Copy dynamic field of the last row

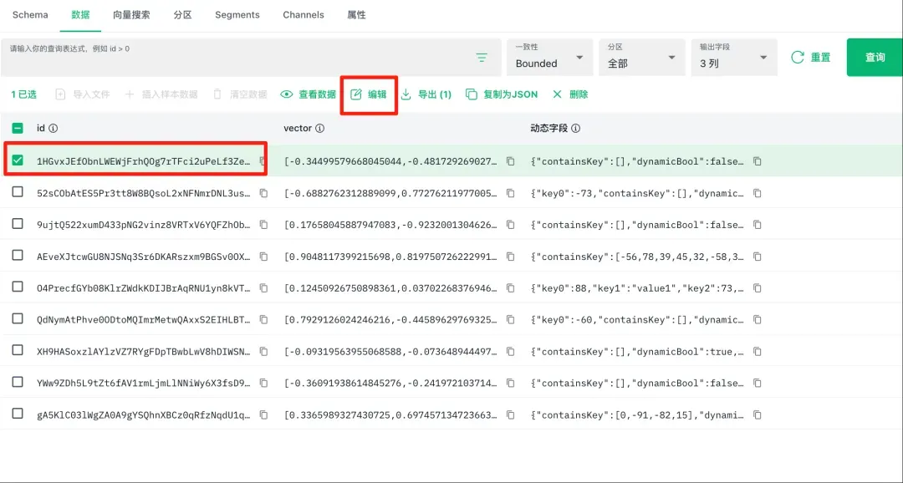pyautogui.click(x=757, y=415)
